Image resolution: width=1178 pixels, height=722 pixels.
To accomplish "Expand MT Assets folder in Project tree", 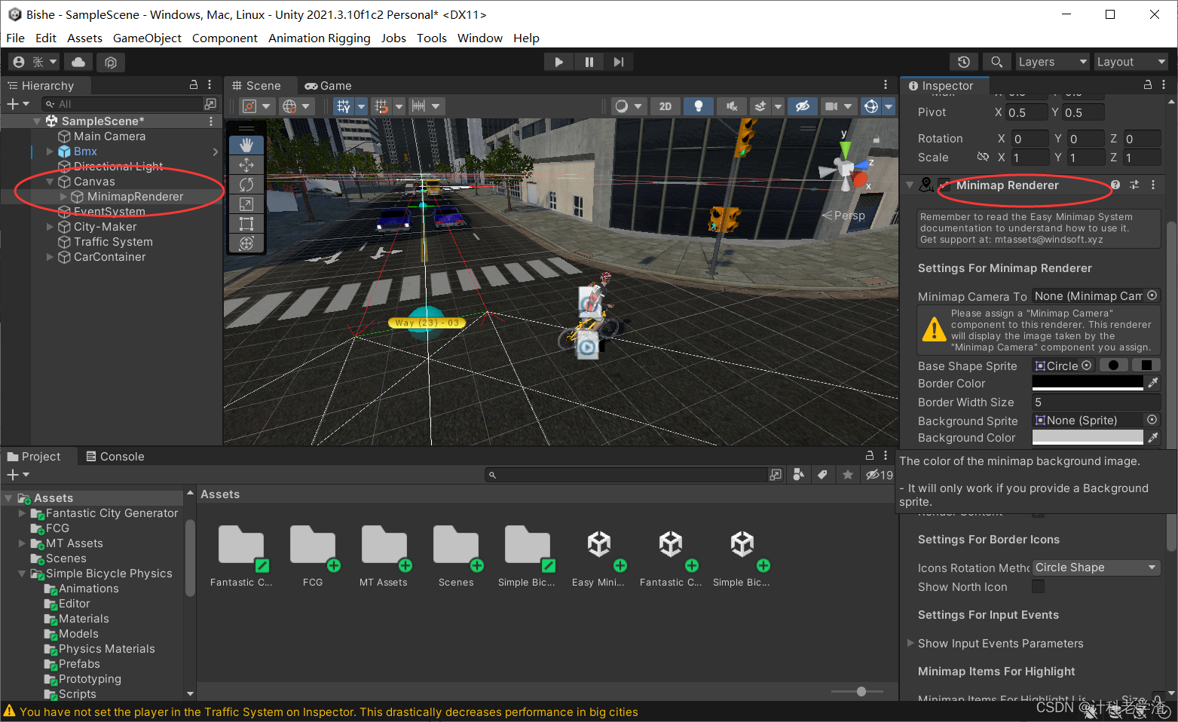I will 22,543.
